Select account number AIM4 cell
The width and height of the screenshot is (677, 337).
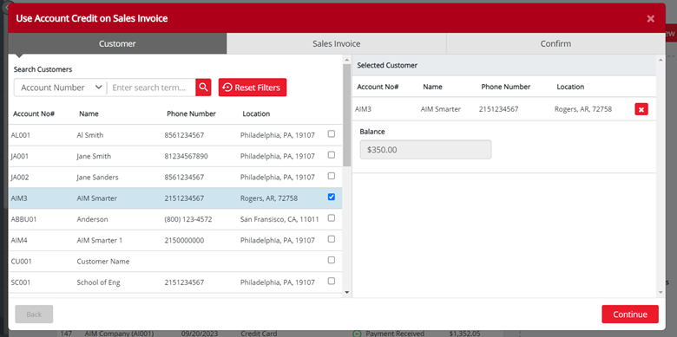(x=19, y=240)
